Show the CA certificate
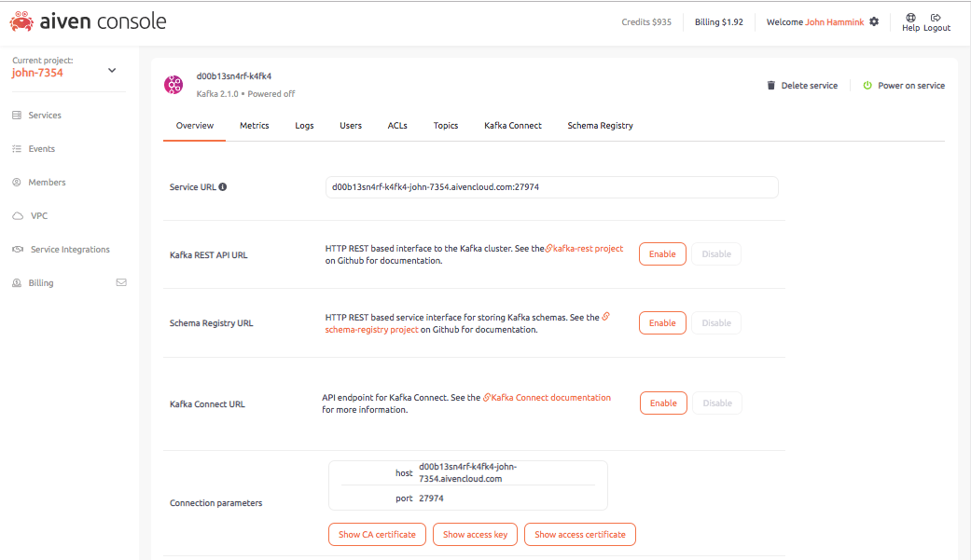 (x=377, y=534)
